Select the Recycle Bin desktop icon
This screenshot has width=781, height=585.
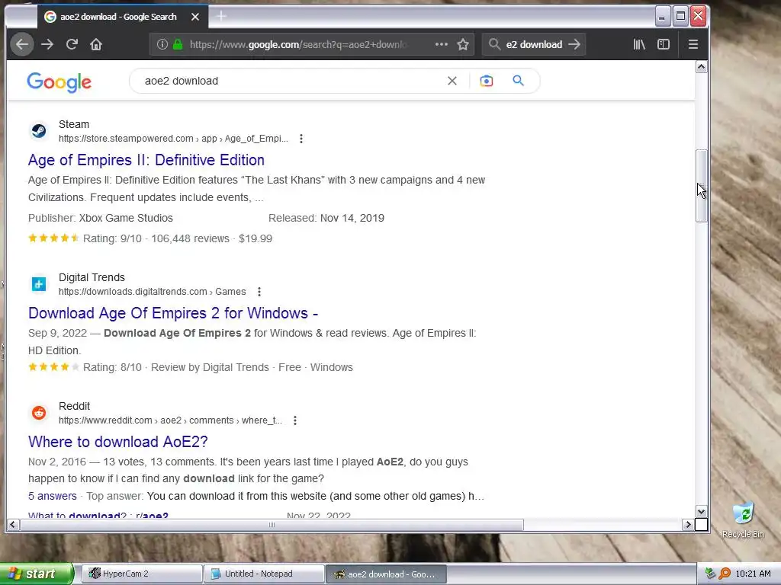tap(743, 519)
